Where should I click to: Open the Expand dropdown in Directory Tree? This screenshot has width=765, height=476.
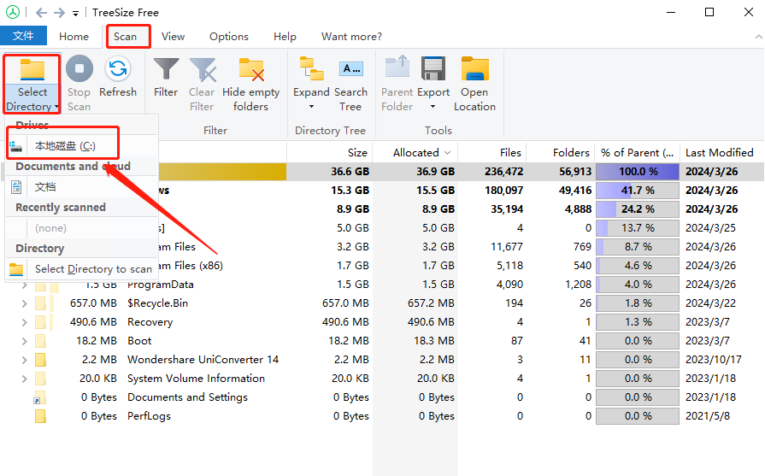point(311,106)
